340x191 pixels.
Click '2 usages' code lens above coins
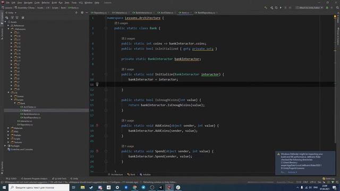click(x=128, y=39)
